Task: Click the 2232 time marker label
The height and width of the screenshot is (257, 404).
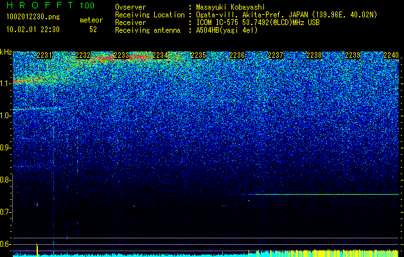Action: [83, 55]
